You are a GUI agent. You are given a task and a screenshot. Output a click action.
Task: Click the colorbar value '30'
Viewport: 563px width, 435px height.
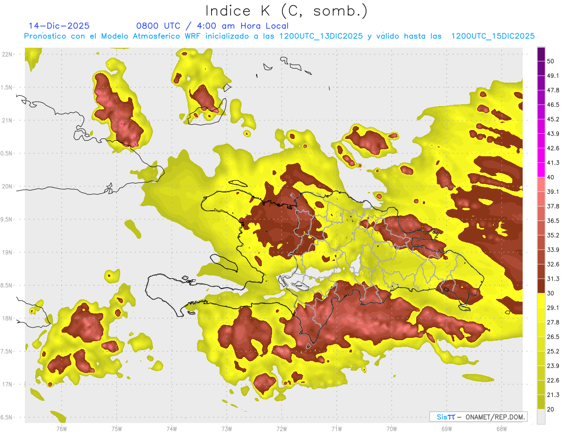[x=551, y=293]
